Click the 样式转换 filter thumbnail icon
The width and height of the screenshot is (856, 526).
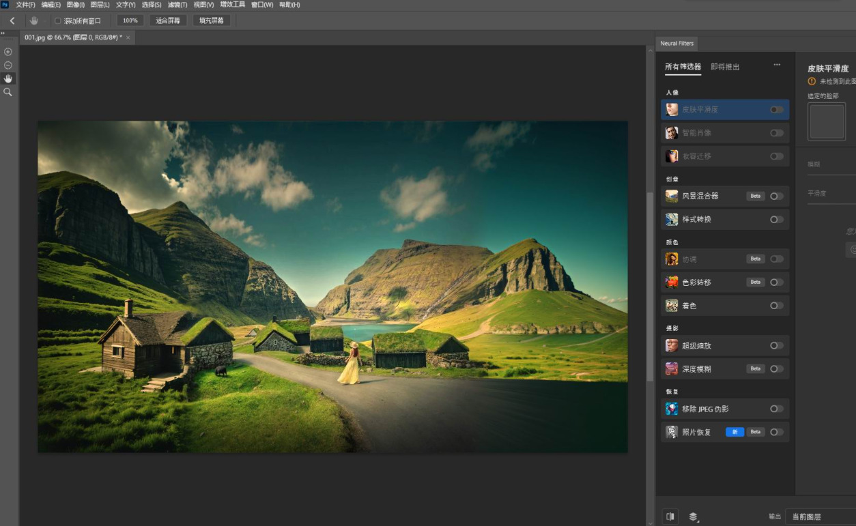click(x=672, y=219)
